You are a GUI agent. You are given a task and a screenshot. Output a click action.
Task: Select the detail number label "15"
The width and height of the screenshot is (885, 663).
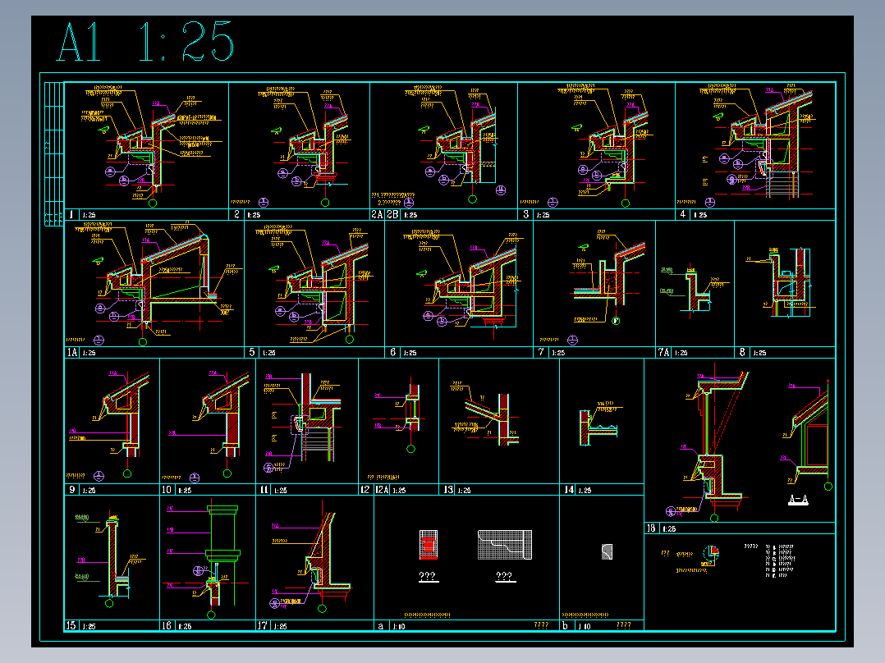tap(71, 625)
